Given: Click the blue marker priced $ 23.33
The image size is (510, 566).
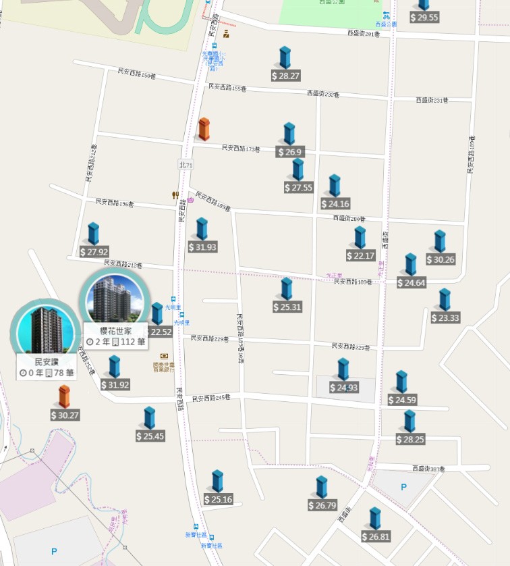Looking at the screenshot, I should point(445,300).
